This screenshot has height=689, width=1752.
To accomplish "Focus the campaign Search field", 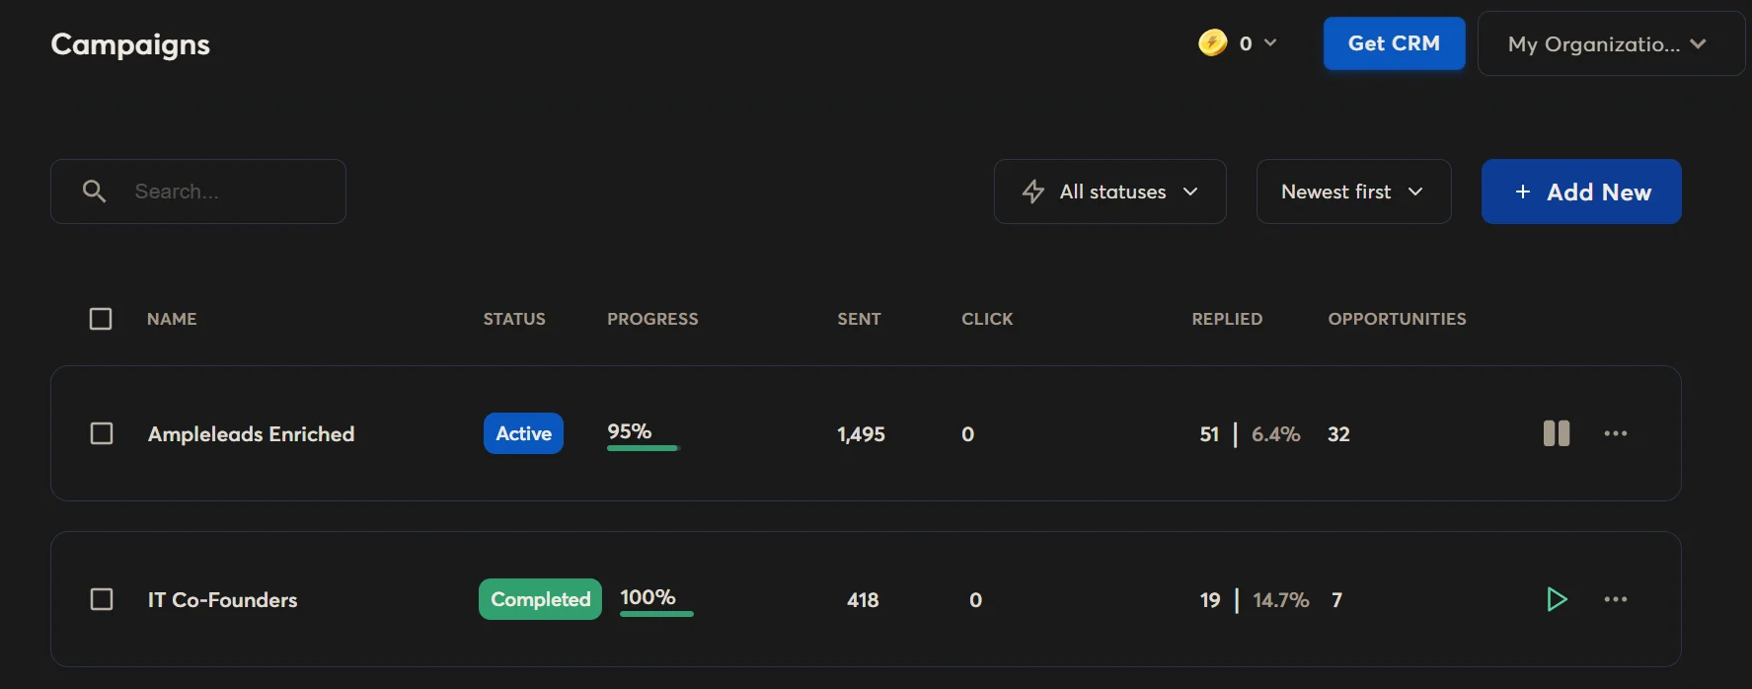I will [227, 191].
